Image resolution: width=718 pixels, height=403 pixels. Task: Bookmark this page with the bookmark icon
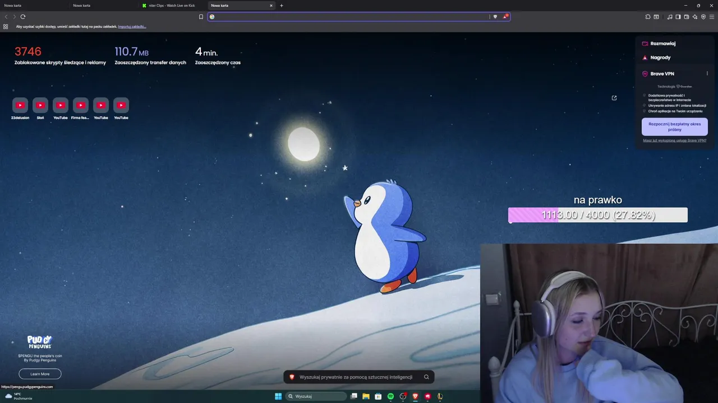pos(201,17)
